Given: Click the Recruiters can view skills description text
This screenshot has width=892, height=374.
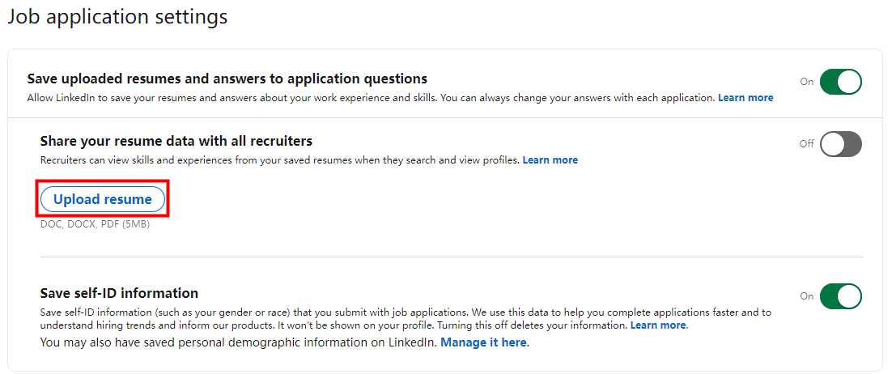Looking at the screenshot, I should tap(280, 160).
